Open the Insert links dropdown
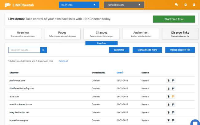Viewport: 200px width, 125px height. tap(79, 5)
